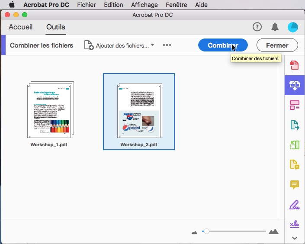Open the Create PDF tool in sidebar
The image size is (305, 244).
coord(294,65)
